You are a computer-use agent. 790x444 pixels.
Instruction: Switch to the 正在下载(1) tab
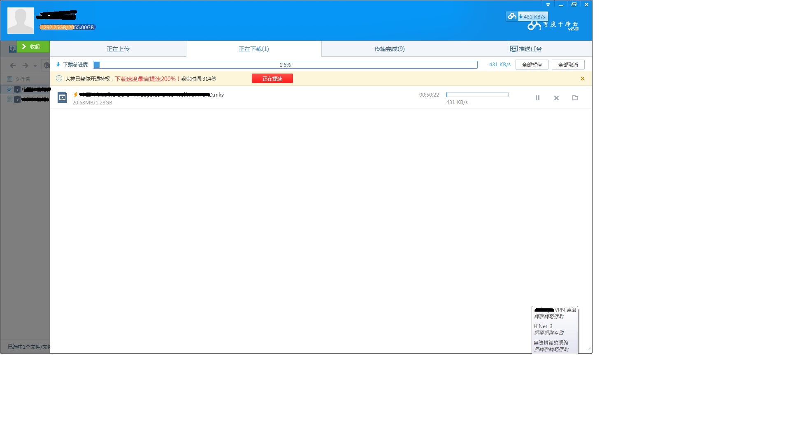pyautogui.click(x=254, y=49)
